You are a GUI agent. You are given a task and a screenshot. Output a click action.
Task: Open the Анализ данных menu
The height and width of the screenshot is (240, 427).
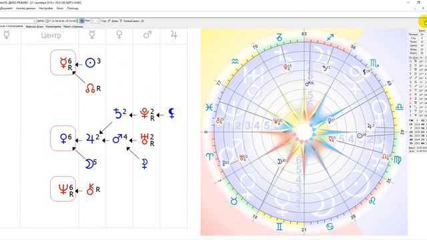pyautogui.click(x=26, y=9)
